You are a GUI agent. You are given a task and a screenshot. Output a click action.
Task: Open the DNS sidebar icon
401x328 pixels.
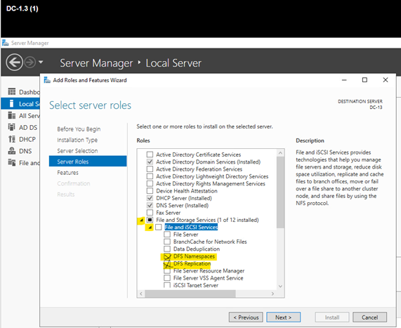12,151
